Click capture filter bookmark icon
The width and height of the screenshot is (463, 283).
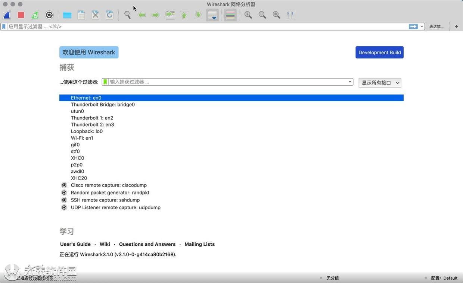pos(105,82)
